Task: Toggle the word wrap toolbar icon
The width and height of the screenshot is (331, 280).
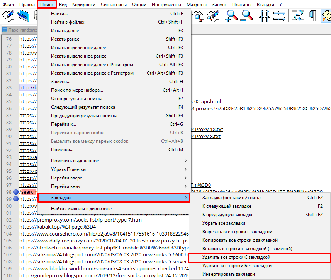Action: coord(298,15)
